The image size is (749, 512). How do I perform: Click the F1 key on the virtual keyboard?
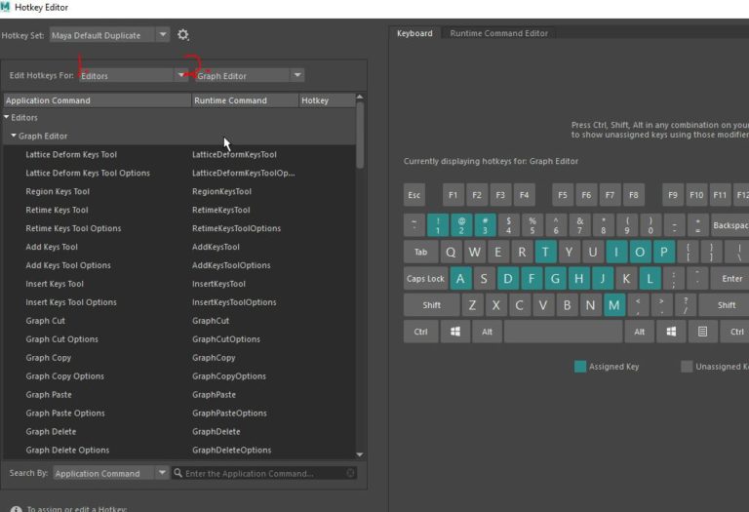tap(453, 194)
